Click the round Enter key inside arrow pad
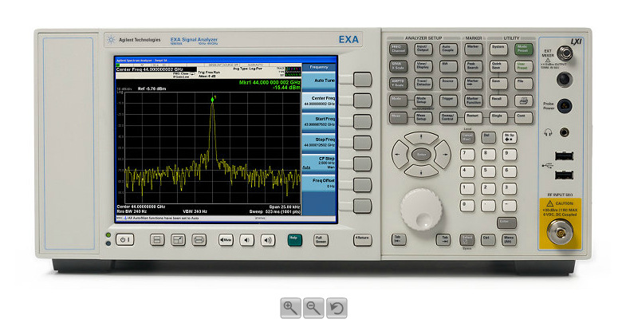Screen dimensions: 626x323 pos(421,155)
